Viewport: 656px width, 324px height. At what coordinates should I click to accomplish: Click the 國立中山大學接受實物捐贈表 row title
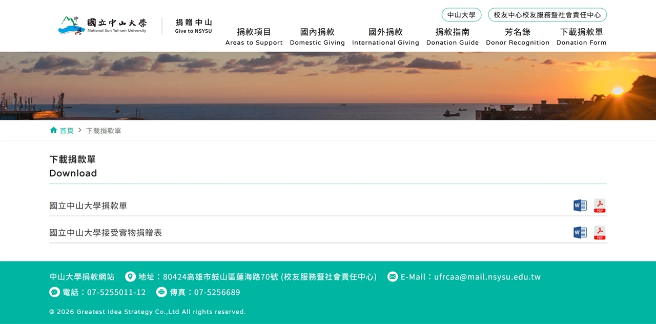[x=106, y=233]
